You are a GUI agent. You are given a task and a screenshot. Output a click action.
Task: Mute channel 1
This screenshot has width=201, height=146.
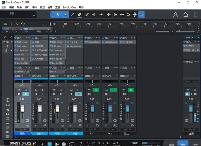click(x=19, y=90)
